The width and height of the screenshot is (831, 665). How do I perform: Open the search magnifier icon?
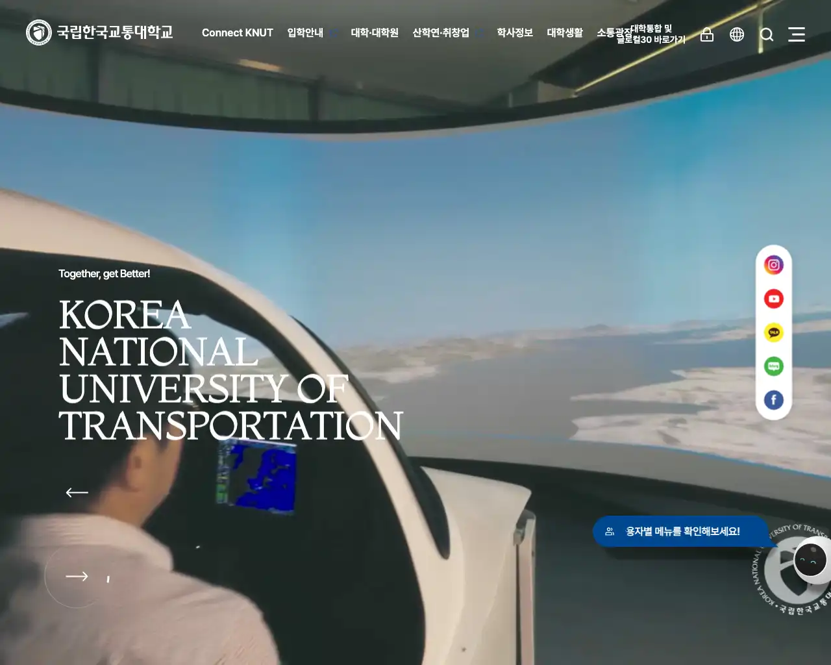coord(767,34)
